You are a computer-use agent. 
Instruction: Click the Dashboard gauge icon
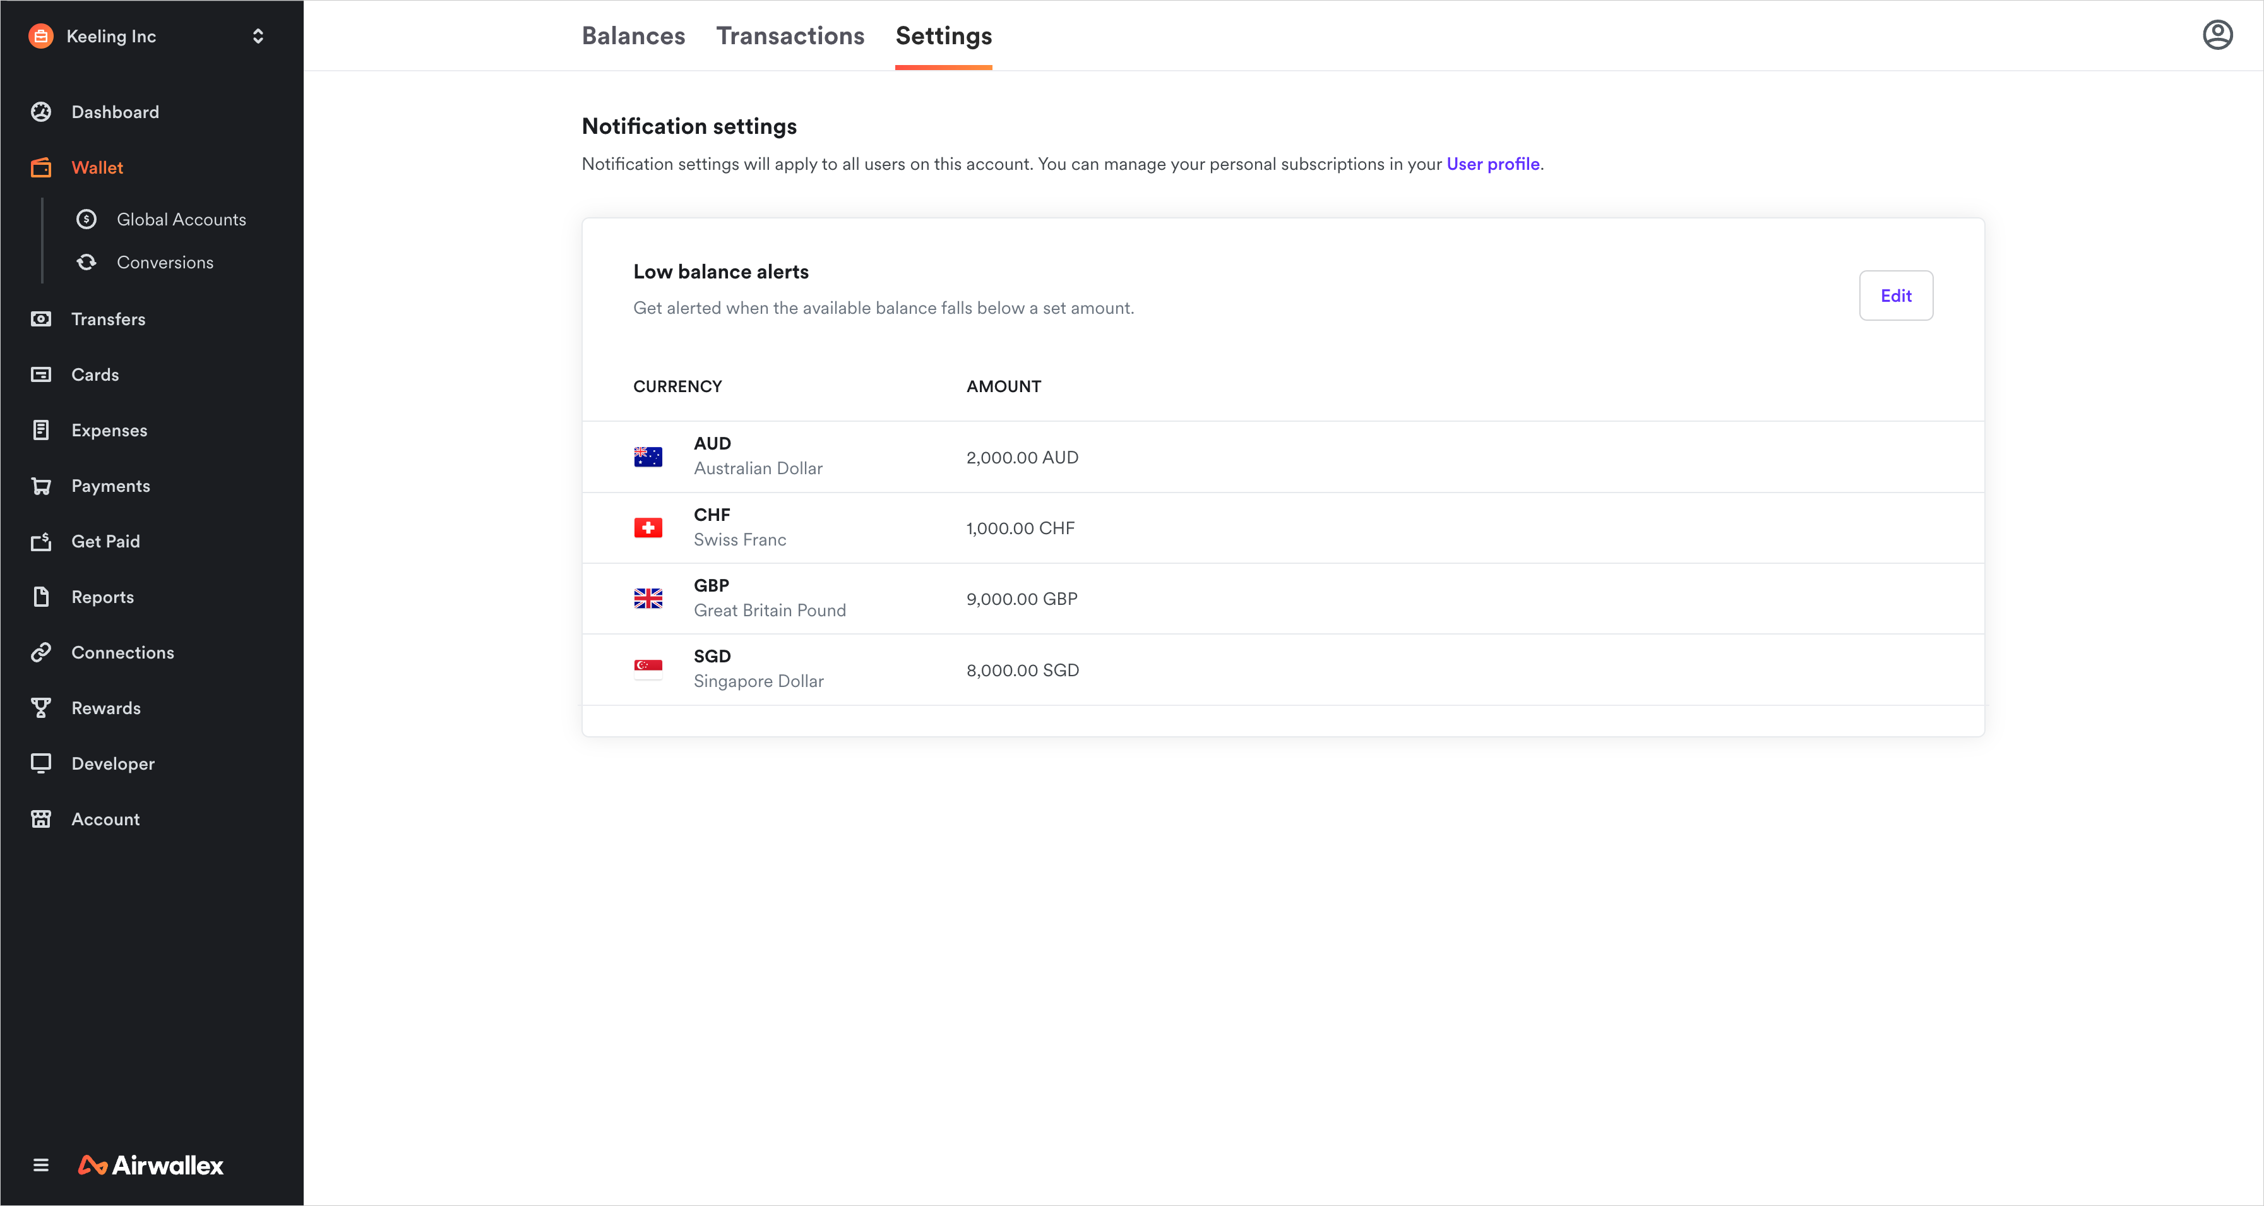tap(40, 112)
